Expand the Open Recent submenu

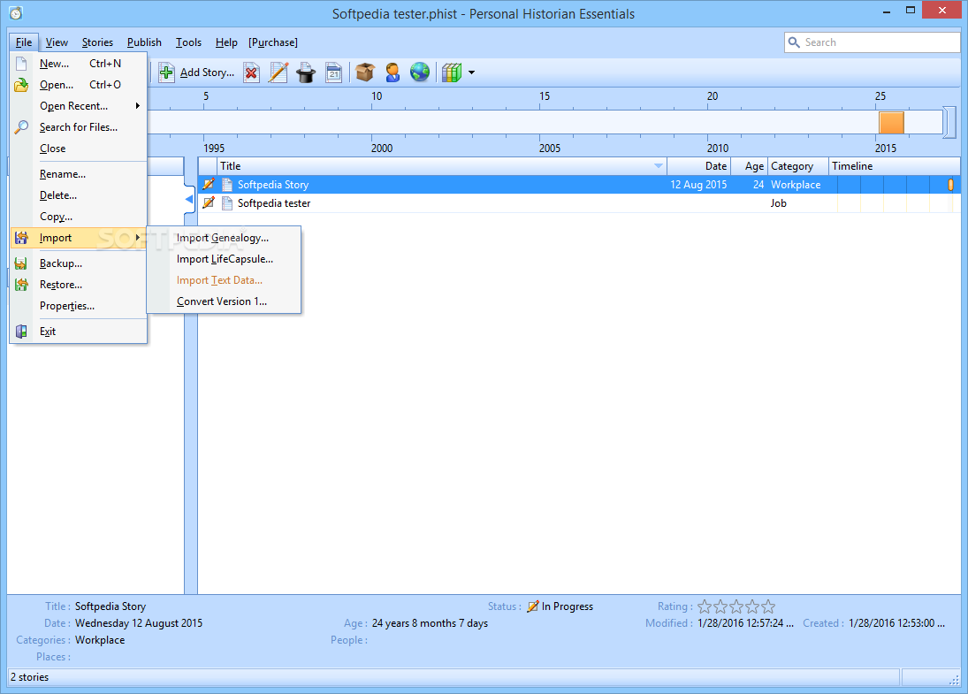pyautogui.click(x=79, y=106)
